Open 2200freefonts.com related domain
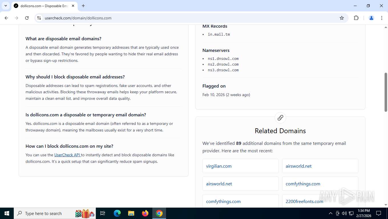Image resolution: width=388 pixels, height=219 pixels. [x=320, y=201]
